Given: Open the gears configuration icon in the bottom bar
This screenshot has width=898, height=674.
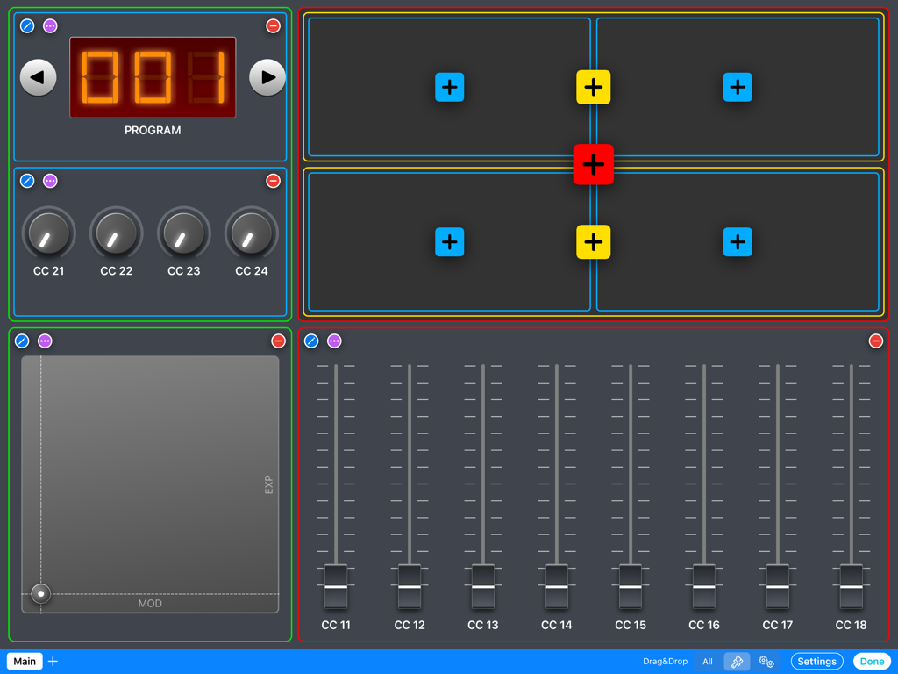Looking at the screenshot, I should 766,661.
